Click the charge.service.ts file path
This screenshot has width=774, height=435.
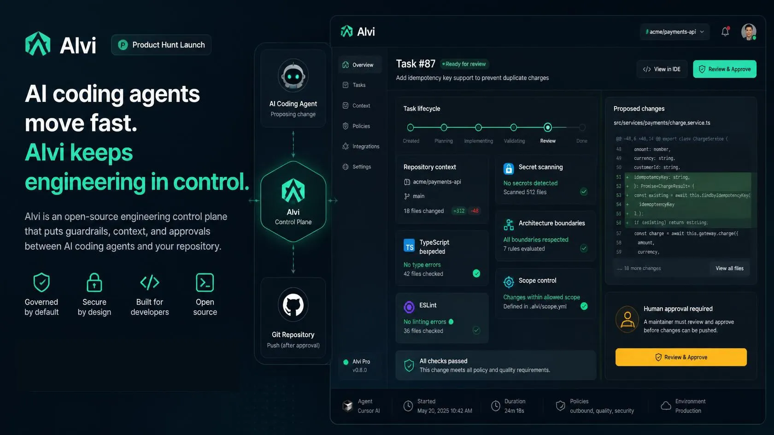coord(662,123)
